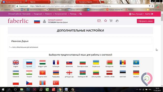This screenshot has height=92, width=163.
Task: Select Azərbaycan dili flag
Action: tap(83, 73)
